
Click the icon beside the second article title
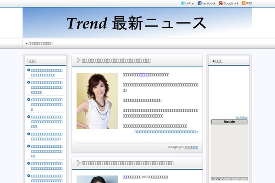(x=78, y=163)
